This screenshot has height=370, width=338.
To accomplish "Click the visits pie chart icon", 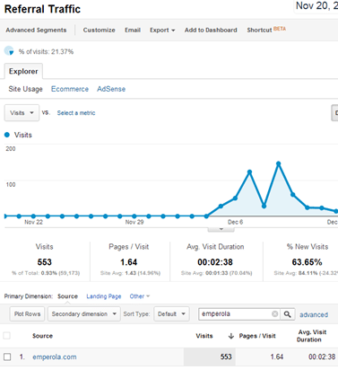I will (x=9, y=51).
